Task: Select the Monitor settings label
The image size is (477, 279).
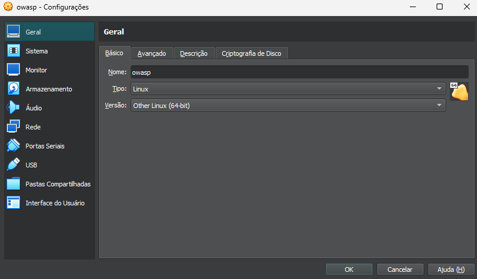Action: point(36,70)
